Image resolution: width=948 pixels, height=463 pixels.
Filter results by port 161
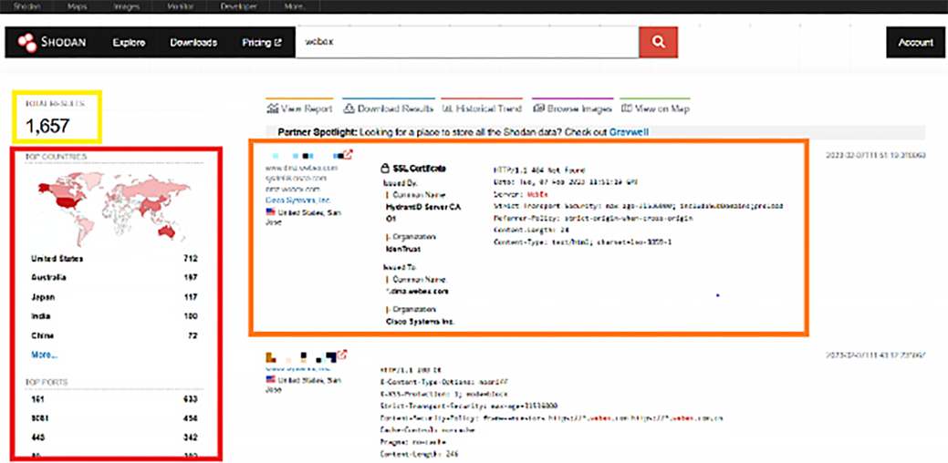[37, 399]
